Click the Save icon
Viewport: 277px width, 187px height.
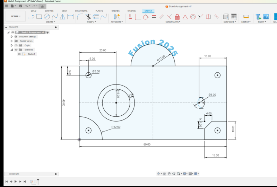tap(20, 6)
